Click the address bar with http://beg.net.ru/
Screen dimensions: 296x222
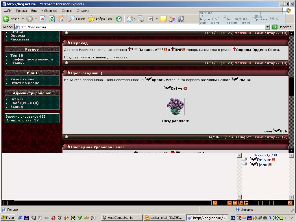[140, 27]
